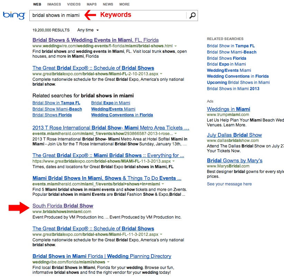
Task: Open the NEWS tab
Action: click(x=108, y=4)
